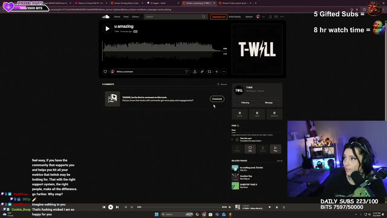387x218 pixels.
Task: Open the Library menu item
Action: click(135, 17)
